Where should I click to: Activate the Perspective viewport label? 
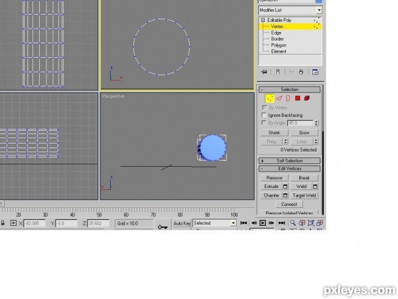click(x=113, y=96)
